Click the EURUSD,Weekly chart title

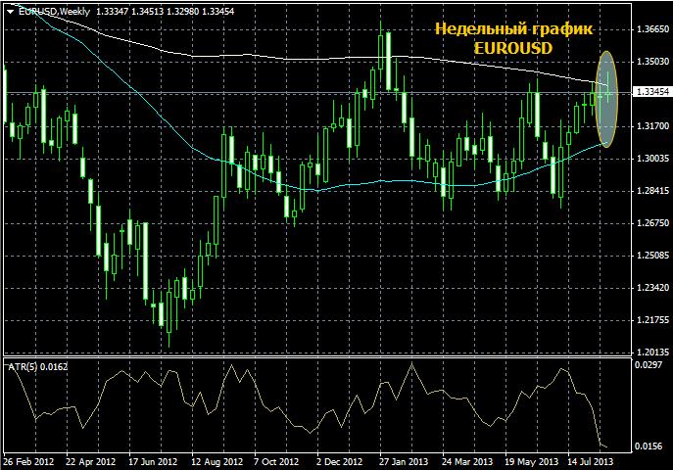(50, 11)
